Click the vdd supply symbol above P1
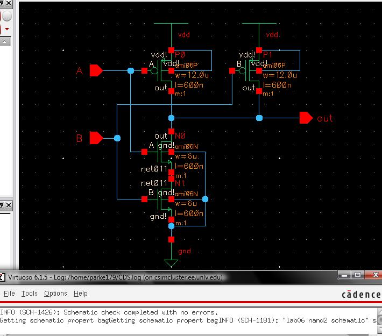 coord(259,25)
